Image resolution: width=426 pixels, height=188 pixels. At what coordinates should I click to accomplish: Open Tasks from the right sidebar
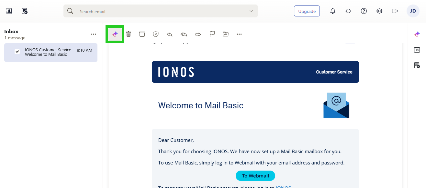(x=417, y=65)
